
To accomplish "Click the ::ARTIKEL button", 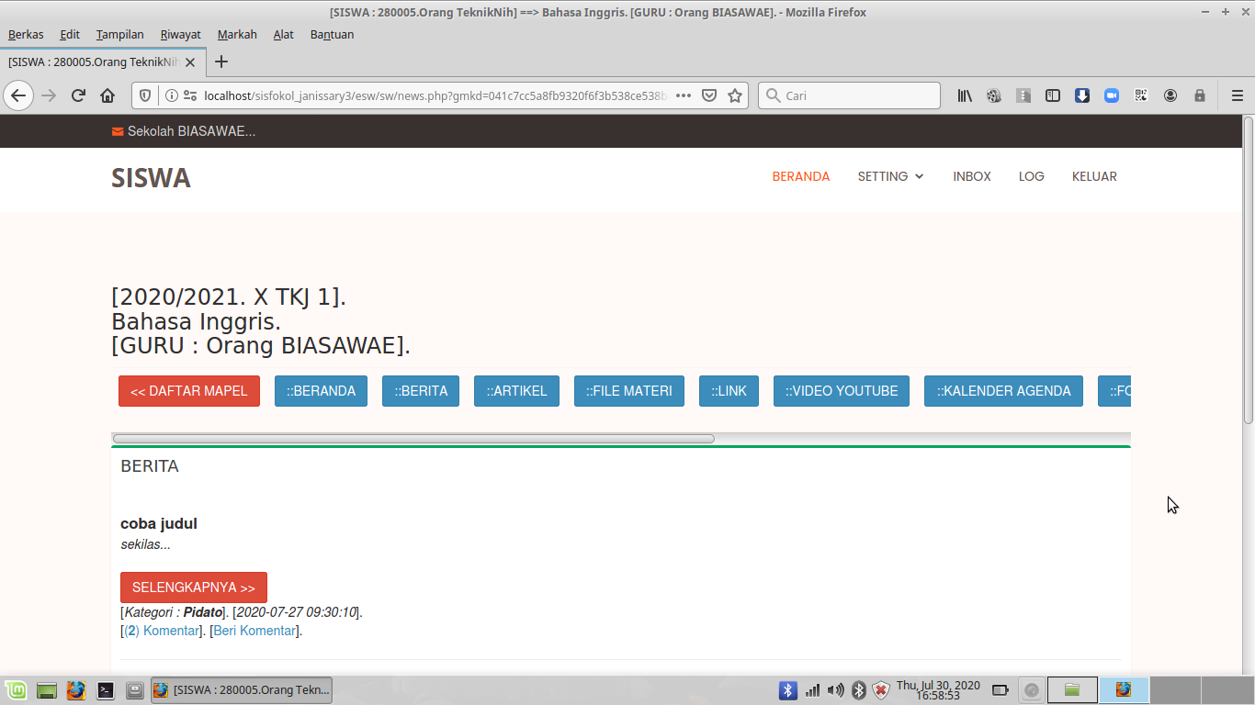I will click(x=516, y=391).
